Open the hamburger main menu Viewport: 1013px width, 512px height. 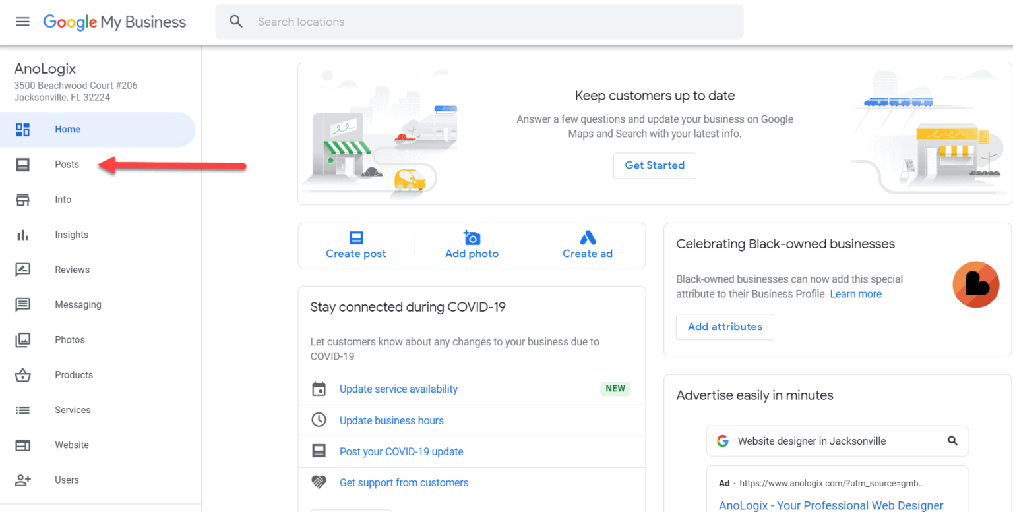pyautogui.click(x=23, y=22)
